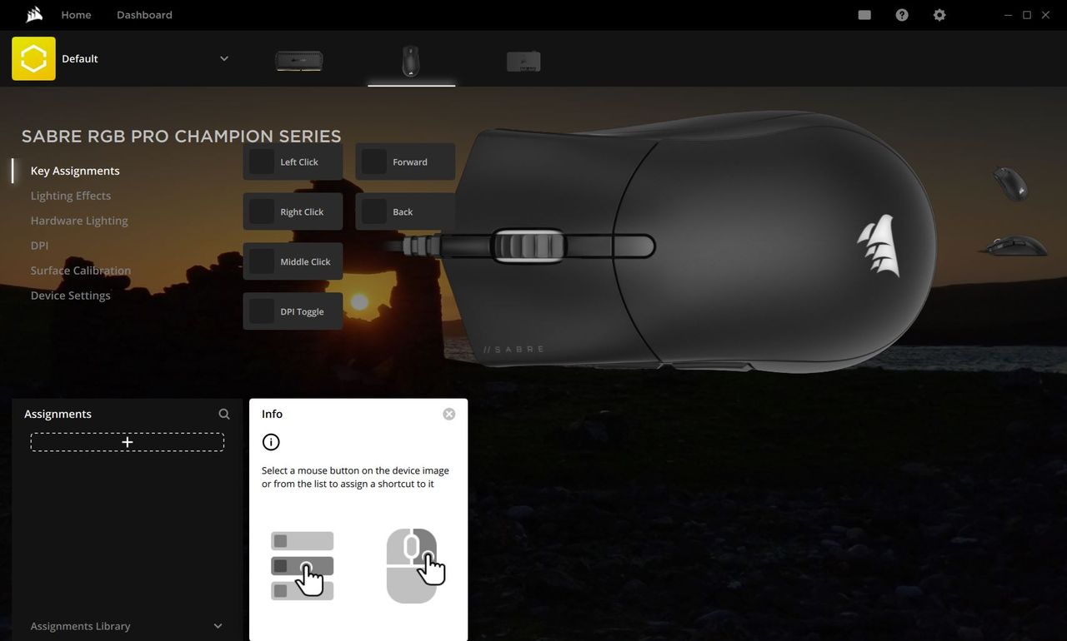Open Lighting Effects section
The height and width of the screenshot is (641, 1067).
pos(71,196)
